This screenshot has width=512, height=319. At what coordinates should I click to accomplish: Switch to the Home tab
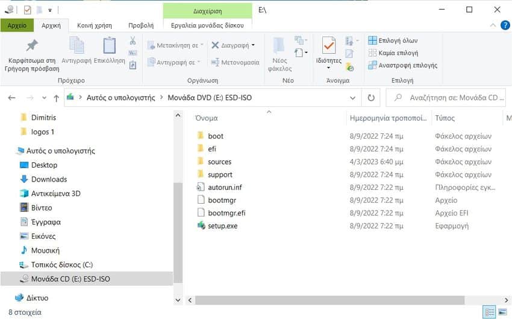51,25
